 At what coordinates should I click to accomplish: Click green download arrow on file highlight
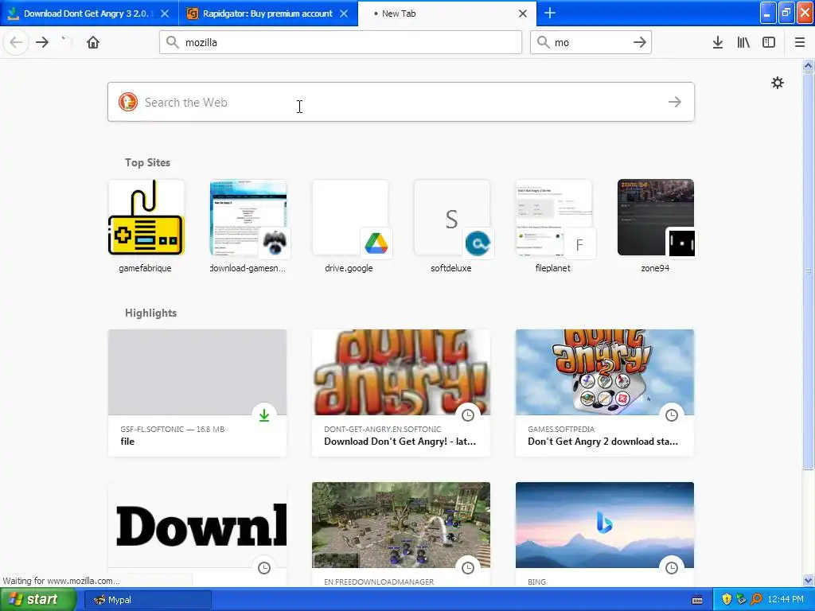(264, 415)
